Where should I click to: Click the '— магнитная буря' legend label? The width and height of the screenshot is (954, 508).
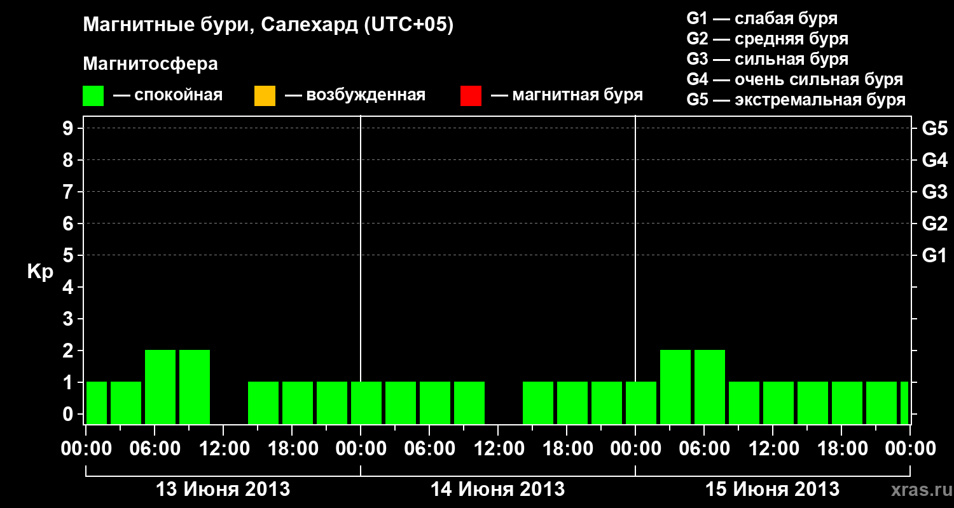click(567, 96)
